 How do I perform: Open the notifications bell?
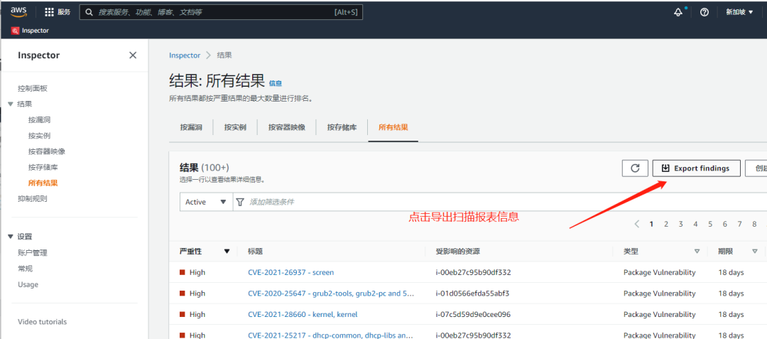[x=678, y=12]
